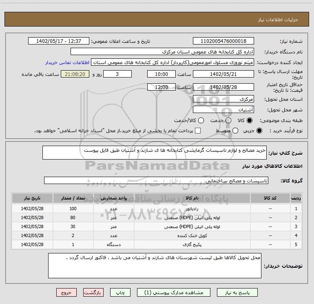Viewport: 314px width, 304px height.
Task: Click the quantity 100 cell
Action: pyautogui.click(x=73, y=209)
